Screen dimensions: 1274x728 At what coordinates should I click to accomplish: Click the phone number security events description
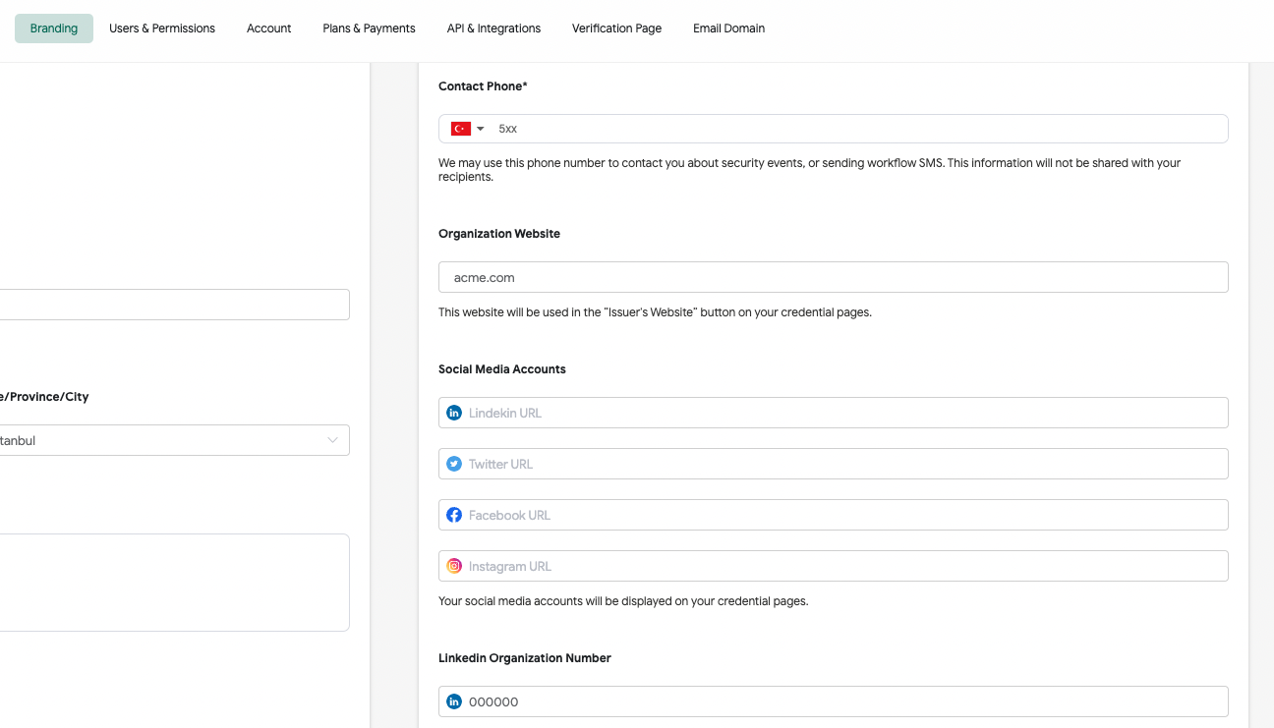coord(809,170)
